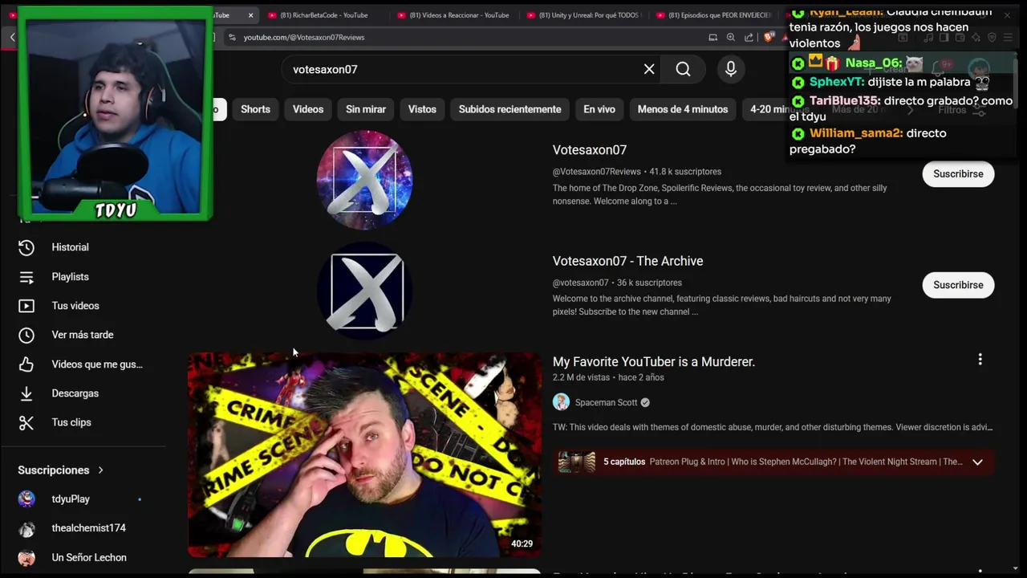1027x578 pixels.
Task: Open Un Señor Lechon subscription
Action: [x=88, y=557]
